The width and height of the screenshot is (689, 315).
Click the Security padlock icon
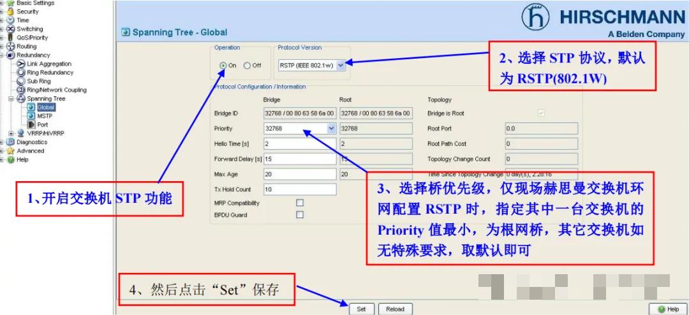point(11,12)
